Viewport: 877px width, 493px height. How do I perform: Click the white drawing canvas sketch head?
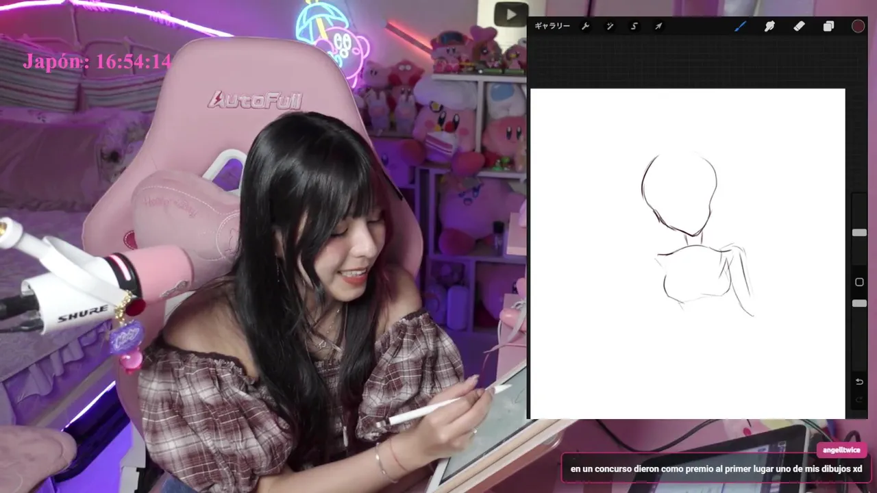679,194
